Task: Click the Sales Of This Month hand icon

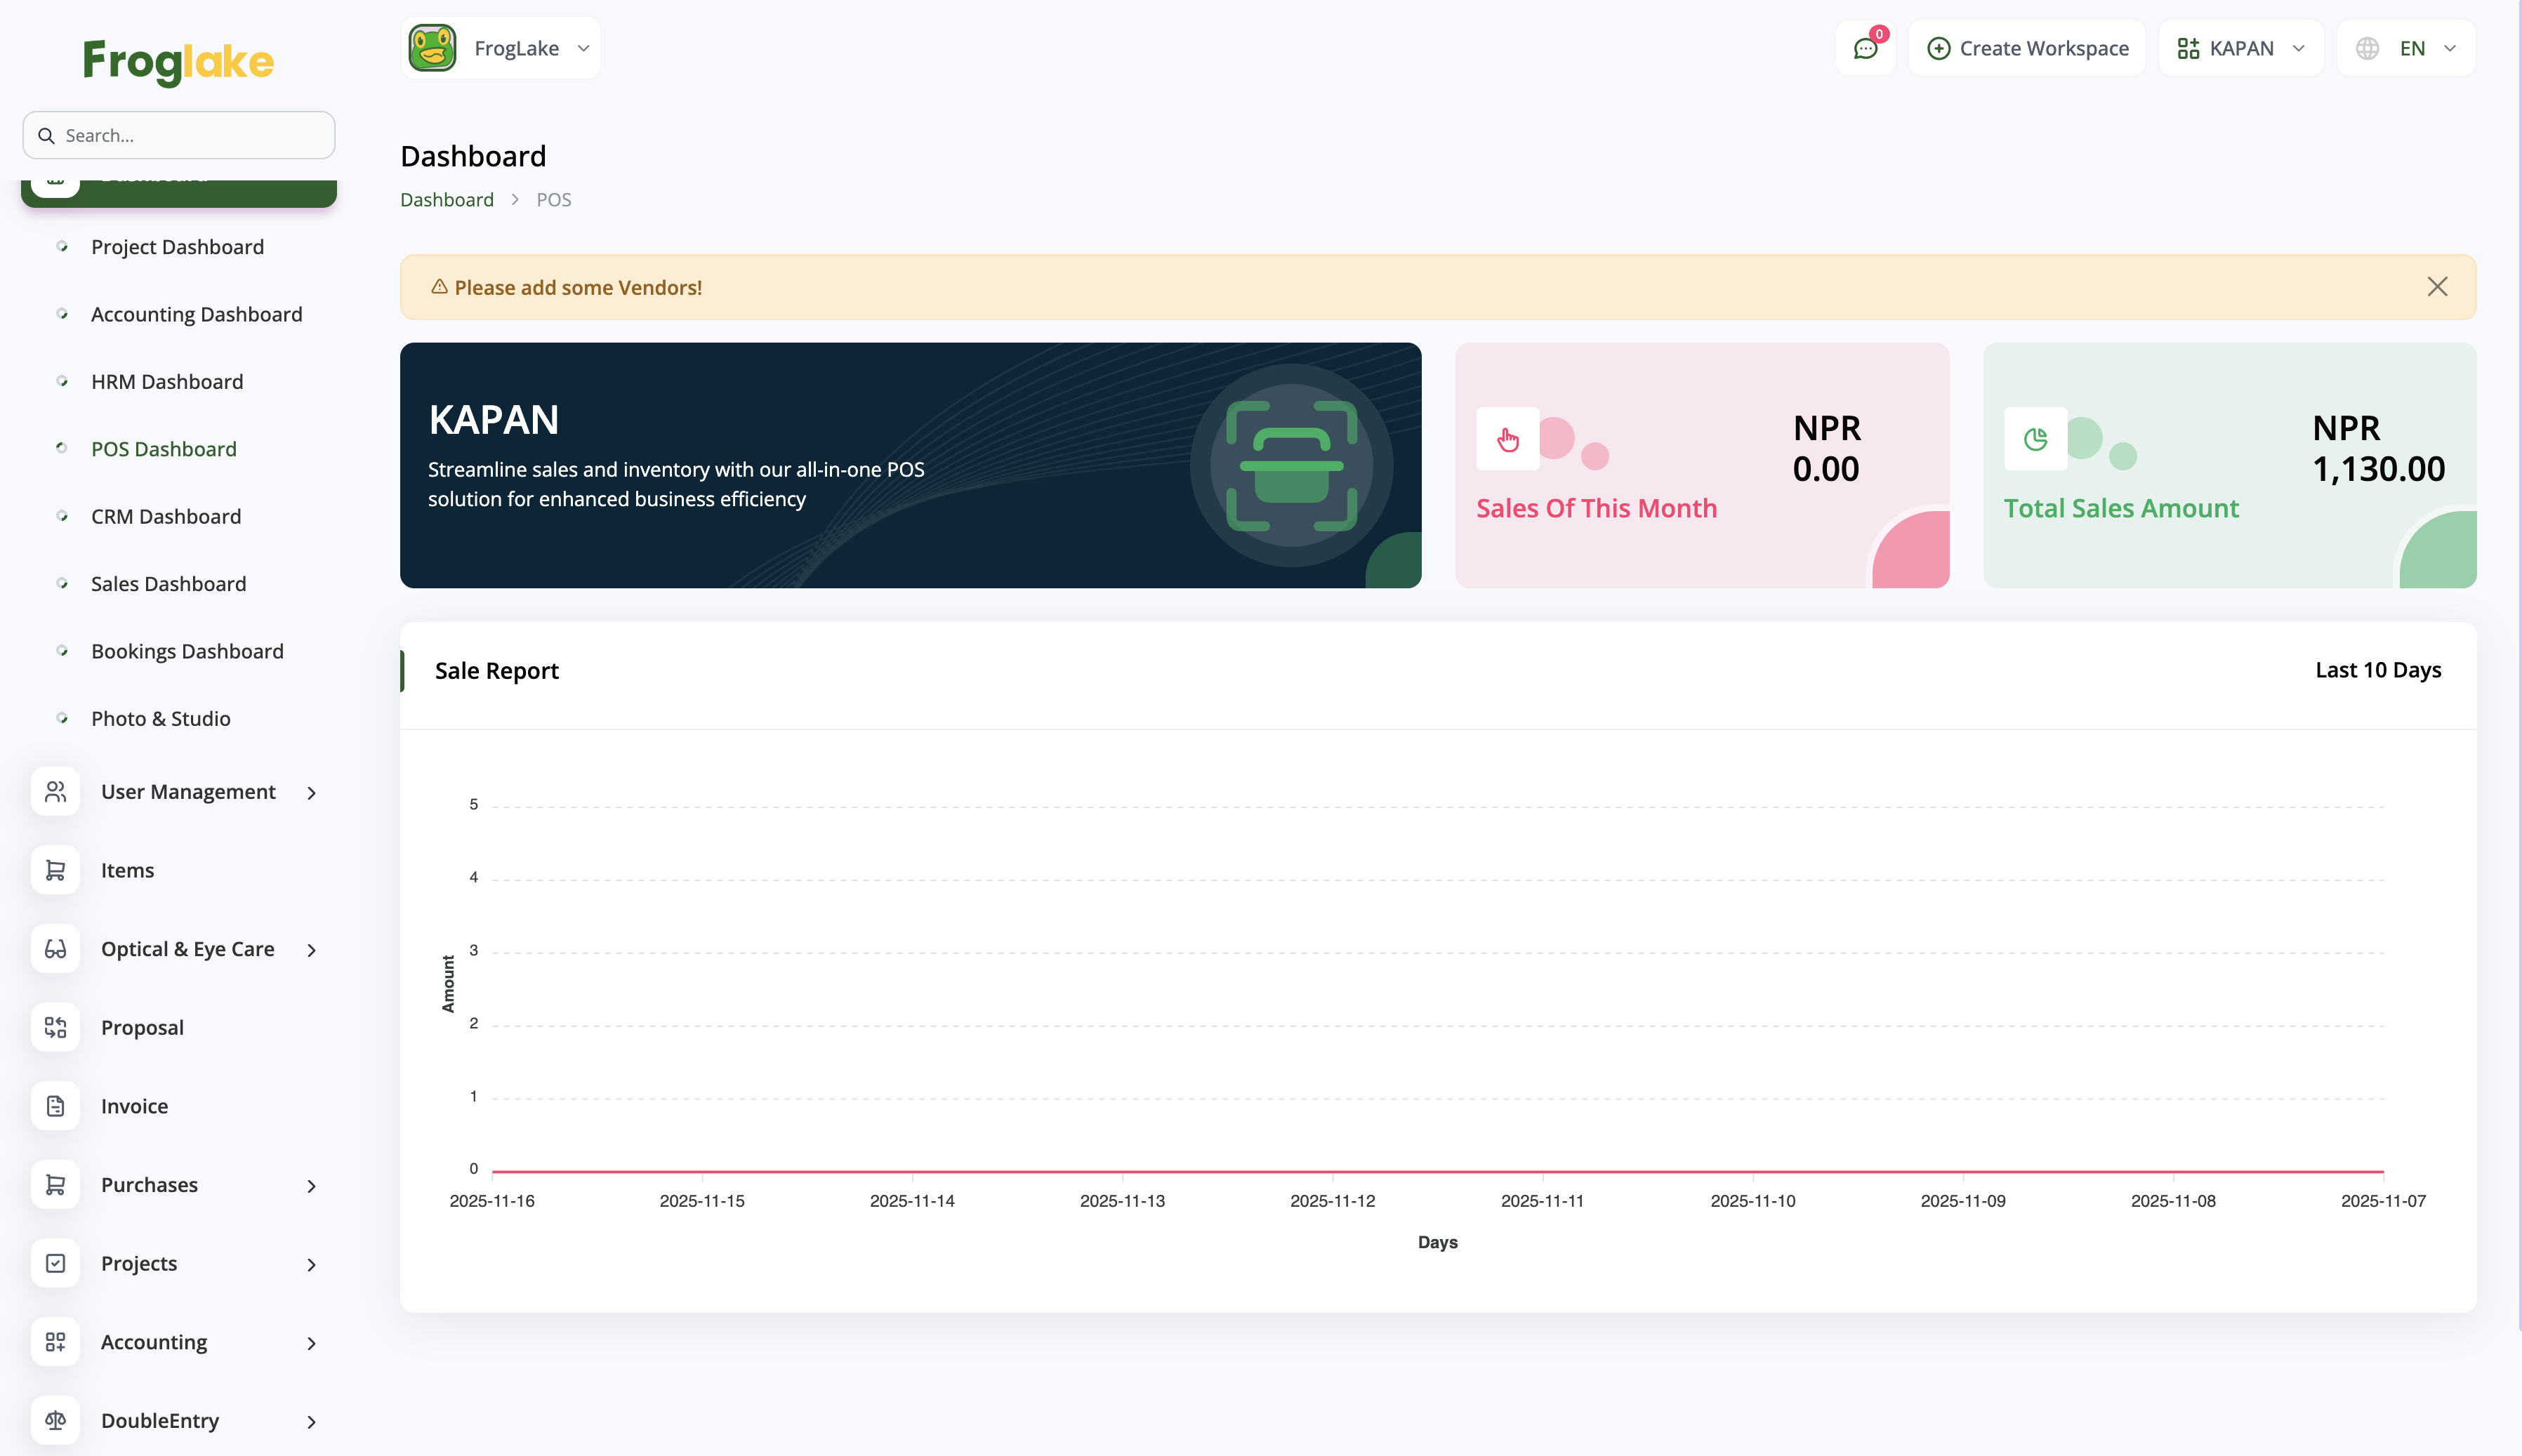Action: 1507,439
